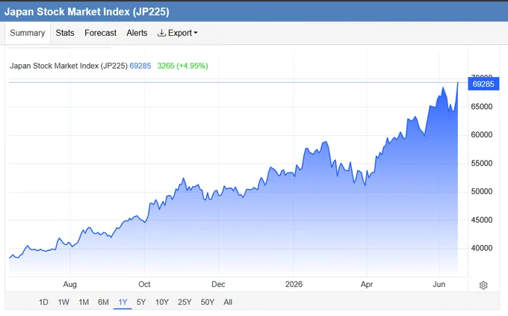Click the chart legend label Japan Stock Market Index (JP225)
508x316 pixels.
[69, 66]
